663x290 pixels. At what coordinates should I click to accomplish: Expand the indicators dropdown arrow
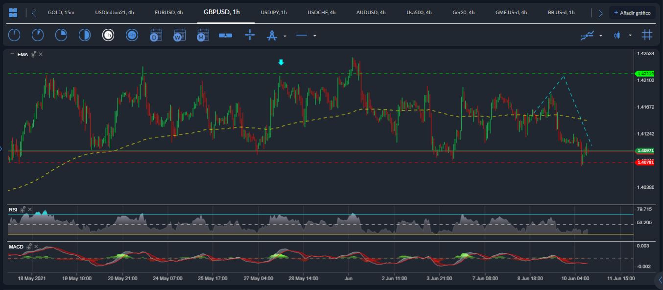[601, 36]
